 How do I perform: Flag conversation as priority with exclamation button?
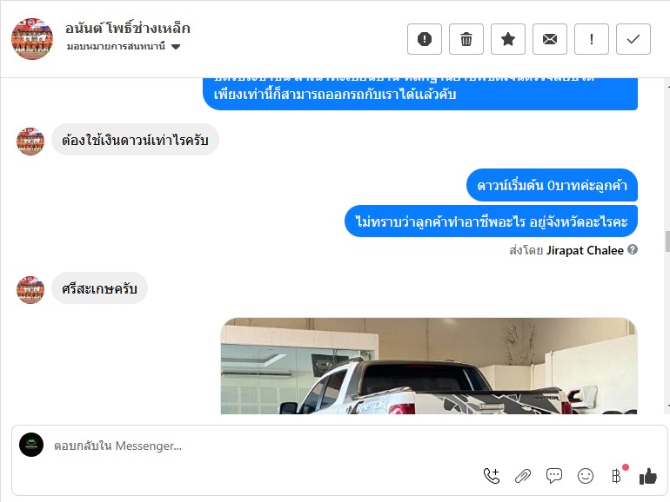tap(592, 39)
